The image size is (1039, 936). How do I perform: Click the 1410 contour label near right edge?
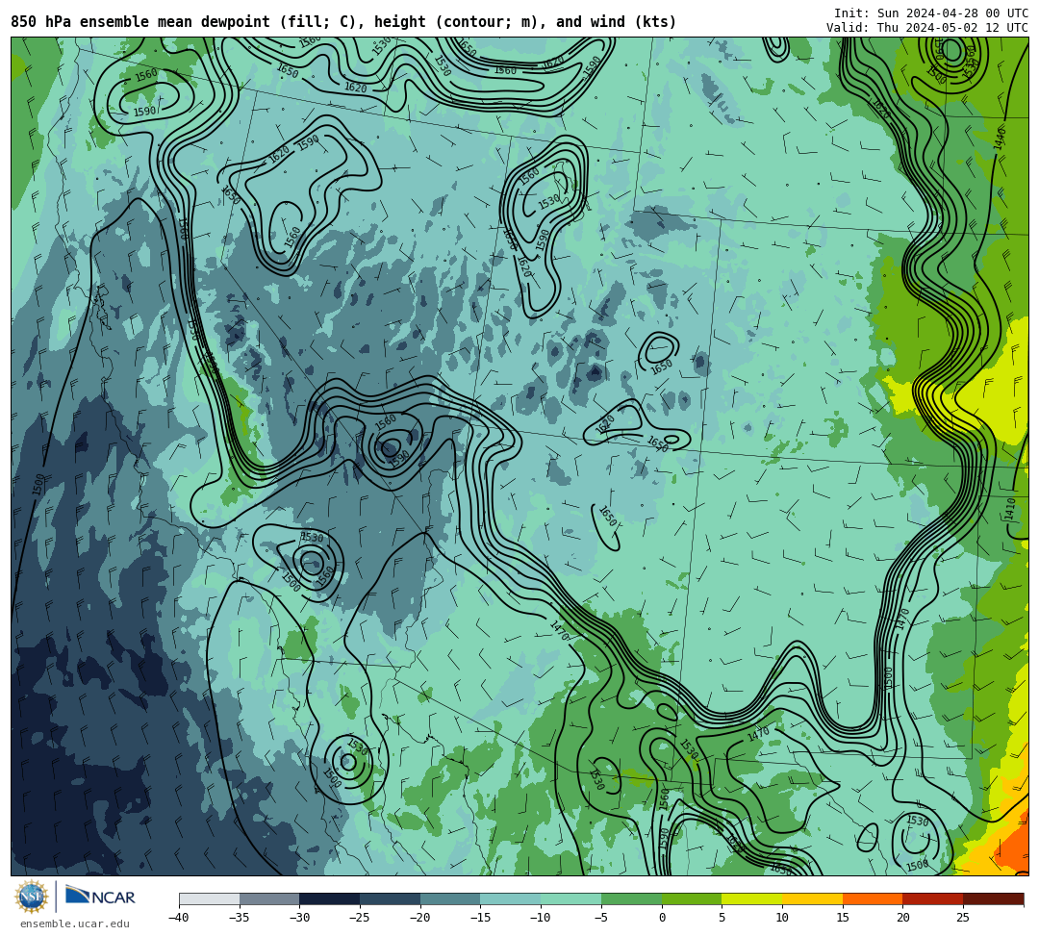[x=1010, y=510]
